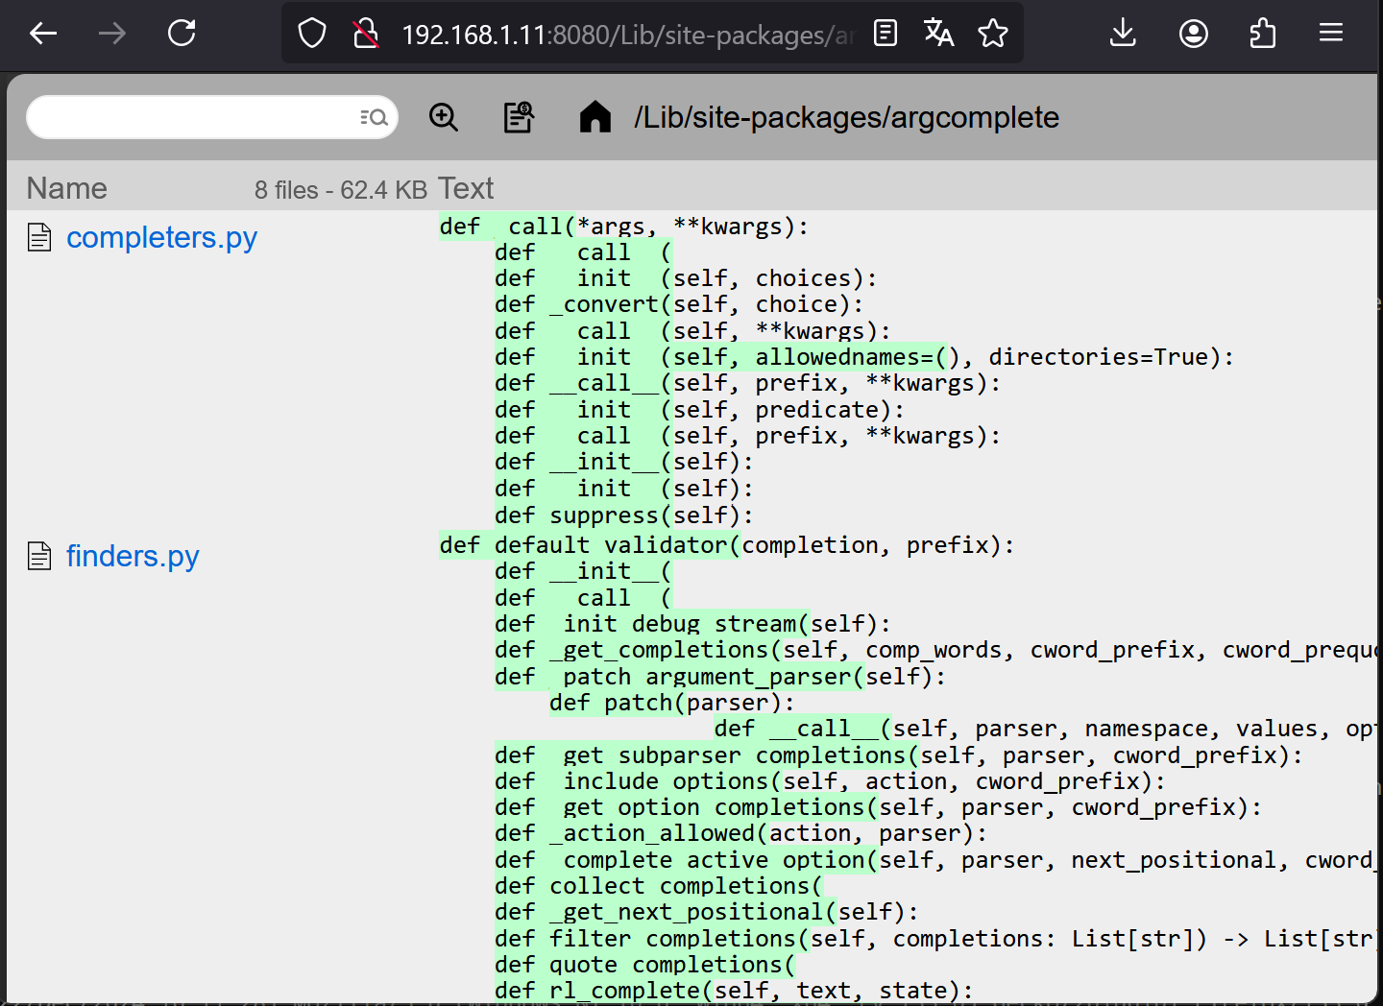Click the document text-search icon

click(519, 117)
